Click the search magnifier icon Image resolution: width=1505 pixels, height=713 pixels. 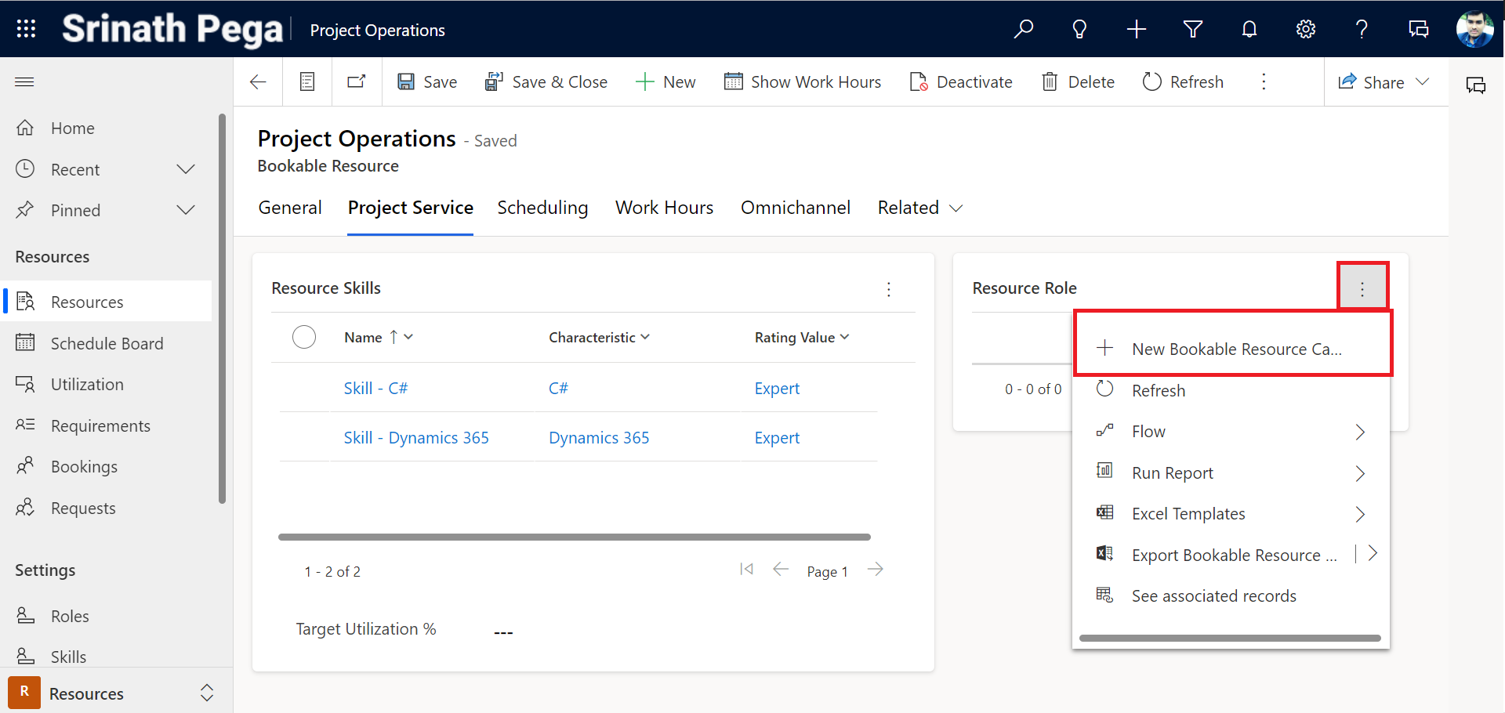1023,29
